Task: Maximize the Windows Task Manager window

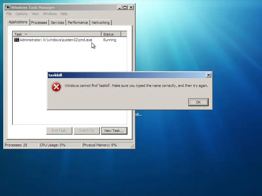Action: point(125,8)
